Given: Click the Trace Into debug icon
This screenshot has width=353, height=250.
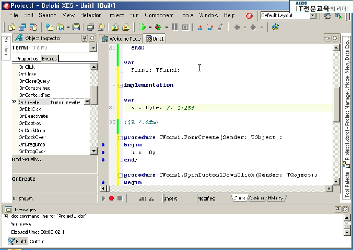Looking at the screenshot, I should tap(200, 27).
